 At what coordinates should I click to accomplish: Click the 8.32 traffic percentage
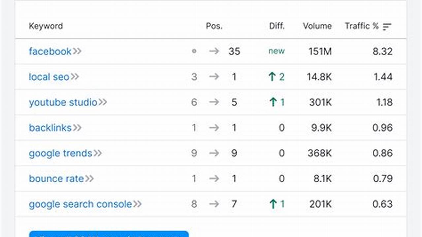pos(382,51)
